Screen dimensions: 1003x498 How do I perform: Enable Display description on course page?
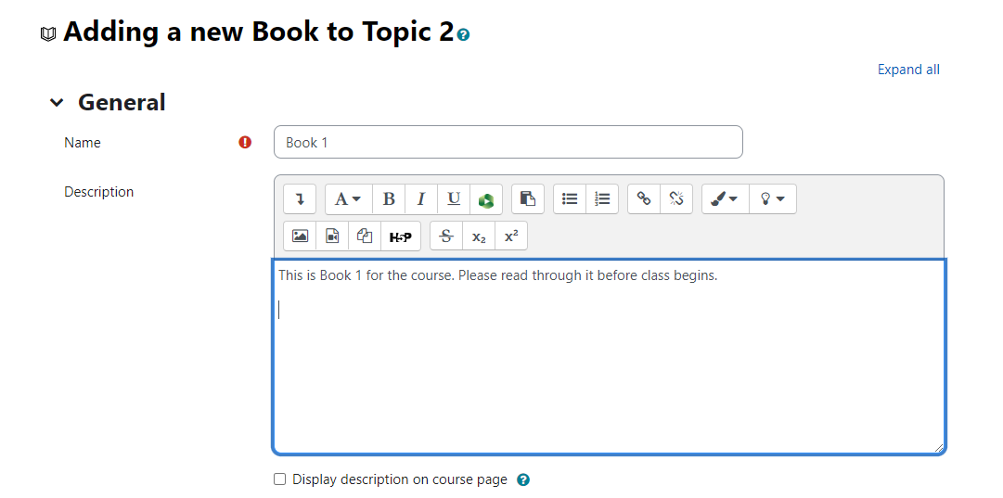click(x=280, y=479)
